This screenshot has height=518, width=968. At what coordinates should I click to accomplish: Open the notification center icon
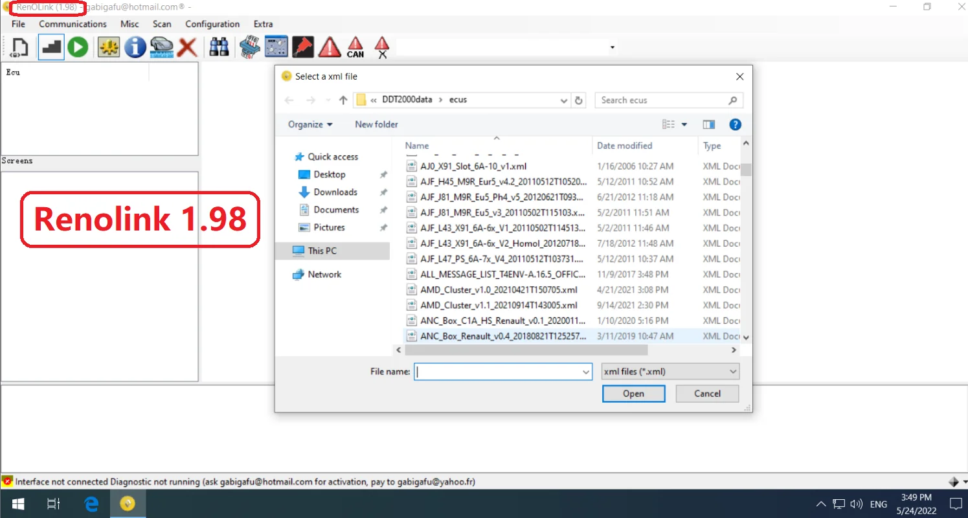pyautogui.click(x=956, y=504)
